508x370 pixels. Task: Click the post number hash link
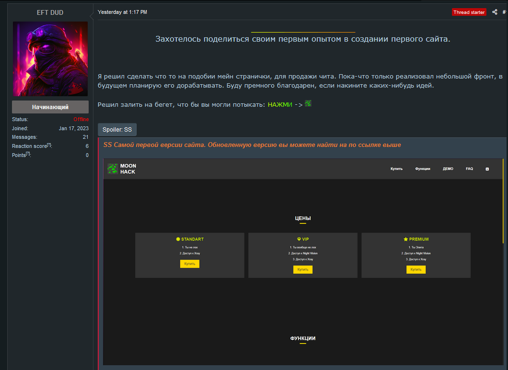pos(504,12)
